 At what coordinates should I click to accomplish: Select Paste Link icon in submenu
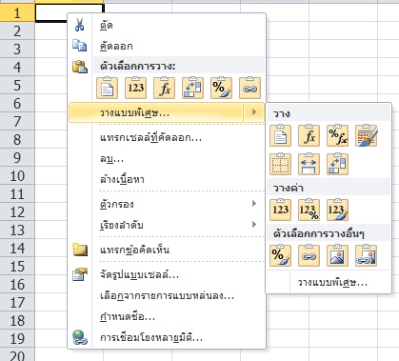pos(309,255)
